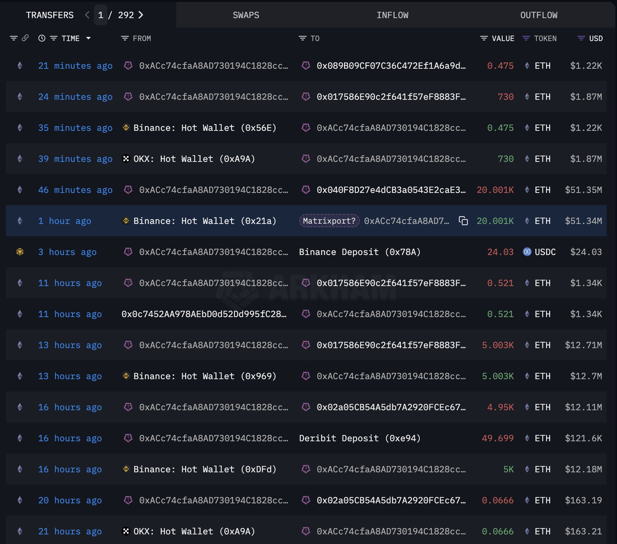Copy the Matrixport address icon
This screenshot has height=544, width=617.
(463, 221)
